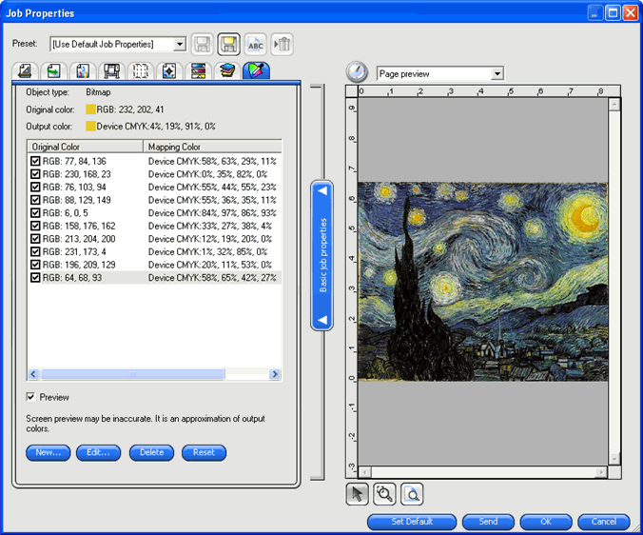
Task: Click the color list scroll left arrow
Action: pyautogui.click(x=33, y=374)
